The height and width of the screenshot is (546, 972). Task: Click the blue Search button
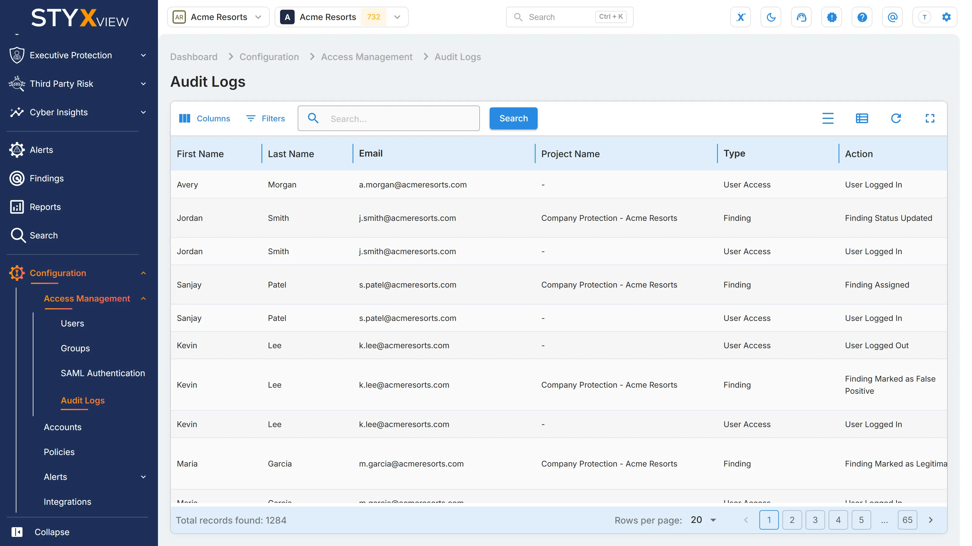513,118
